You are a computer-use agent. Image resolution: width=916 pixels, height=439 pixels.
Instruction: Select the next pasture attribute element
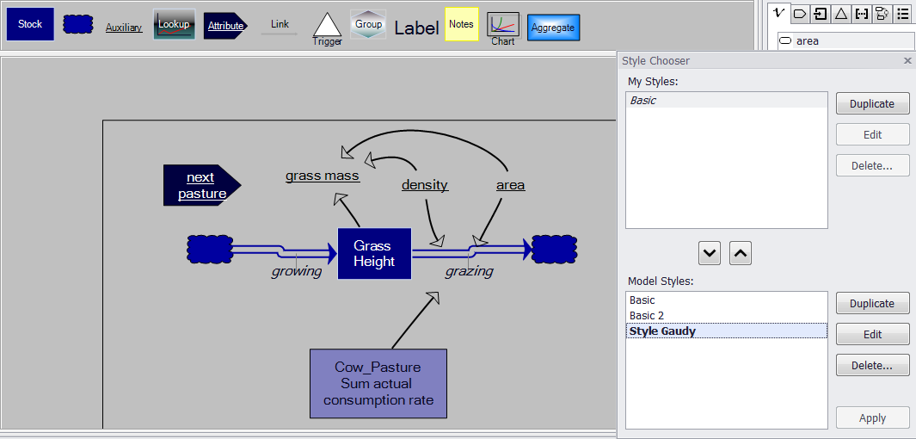(201, 185)
